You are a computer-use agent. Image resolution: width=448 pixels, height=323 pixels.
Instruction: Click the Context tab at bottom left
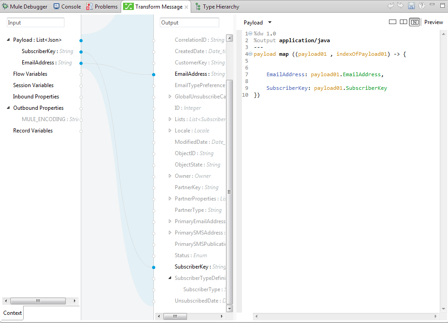point(12,313)
